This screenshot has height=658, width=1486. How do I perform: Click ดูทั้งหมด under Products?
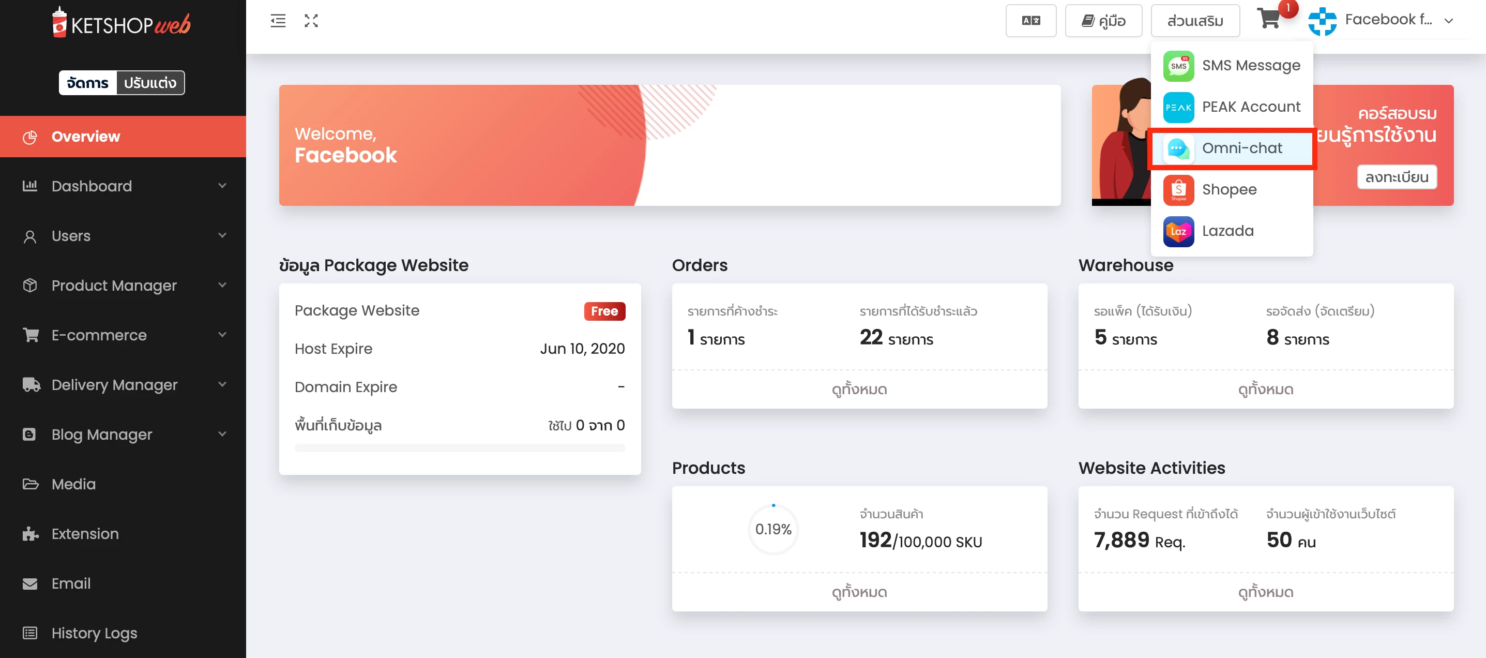coord(859,592)
